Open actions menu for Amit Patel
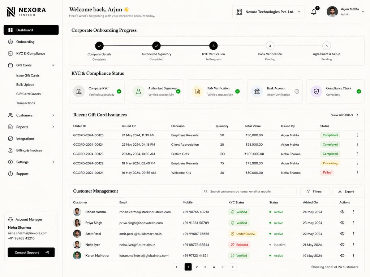Screen dimensions: 370x277 [x=353, y=234]
